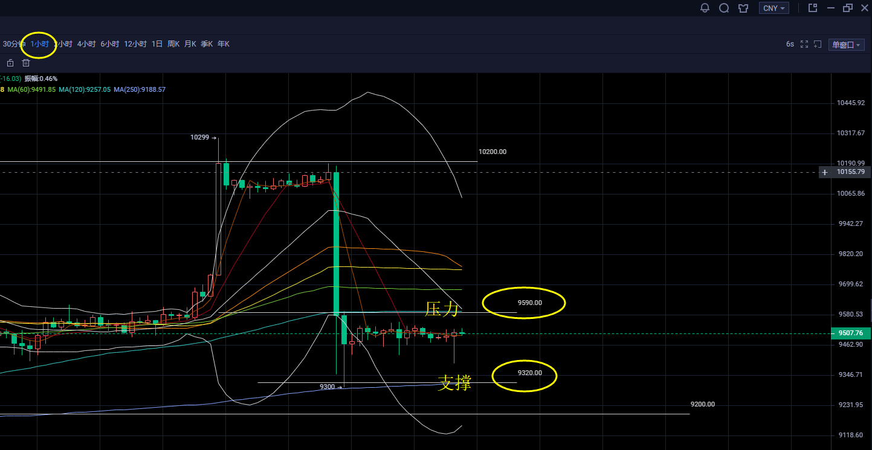Choose the 12小时 timeframe
Viewport: 872px width, 450px height.
pyautogui.click(x=135, y=44)
